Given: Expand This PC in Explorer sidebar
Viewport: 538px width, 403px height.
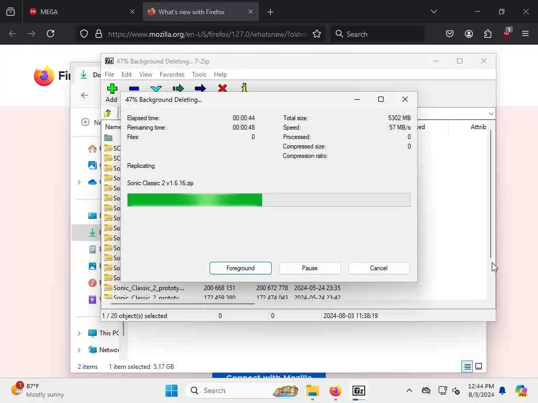Looking at the screenshot, I should (x=79, y=333).
